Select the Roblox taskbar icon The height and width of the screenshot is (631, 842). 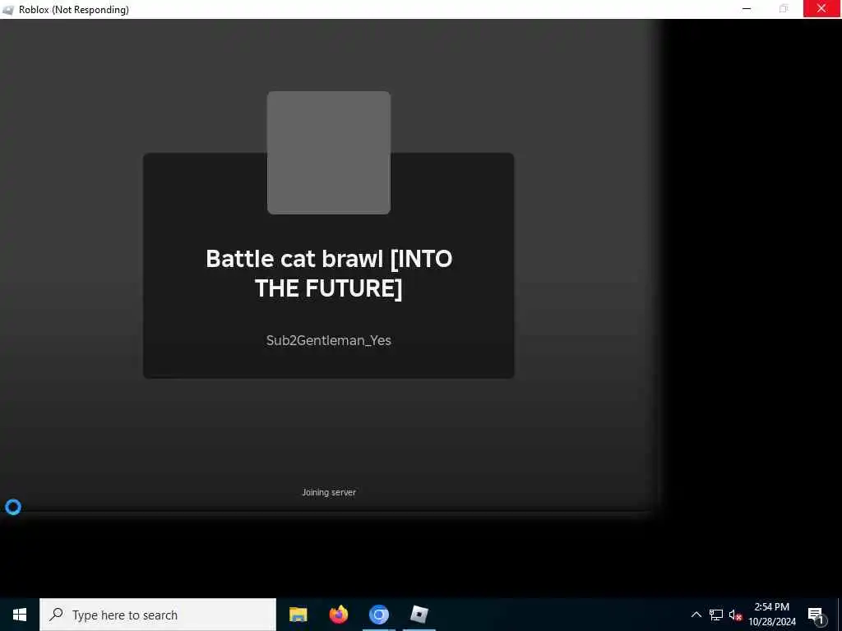pyautogui.click(x=419, y=615)
